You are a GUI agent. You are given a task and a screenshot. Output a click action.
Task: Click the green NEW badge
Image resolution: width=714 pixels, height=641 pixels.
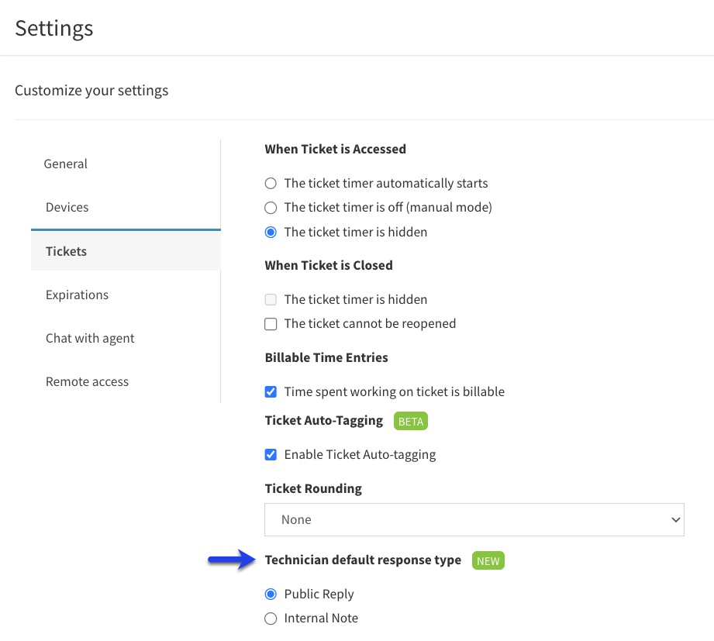pyautogui.click(x=488, y=560)
